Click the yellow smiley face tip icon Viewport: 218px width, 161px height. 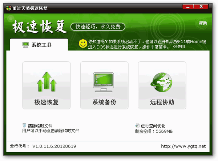[83, 44]
